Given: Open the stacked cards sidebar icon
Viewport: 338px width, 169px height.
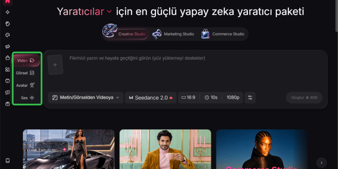Looking at the screenshot, I should [8, 92].
